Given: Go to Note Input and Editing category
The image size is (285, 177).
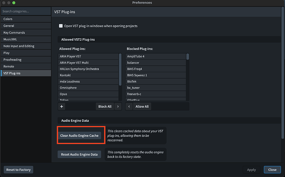Looking at the screenshot, I should pyautogui.click(x=19, y=46).
